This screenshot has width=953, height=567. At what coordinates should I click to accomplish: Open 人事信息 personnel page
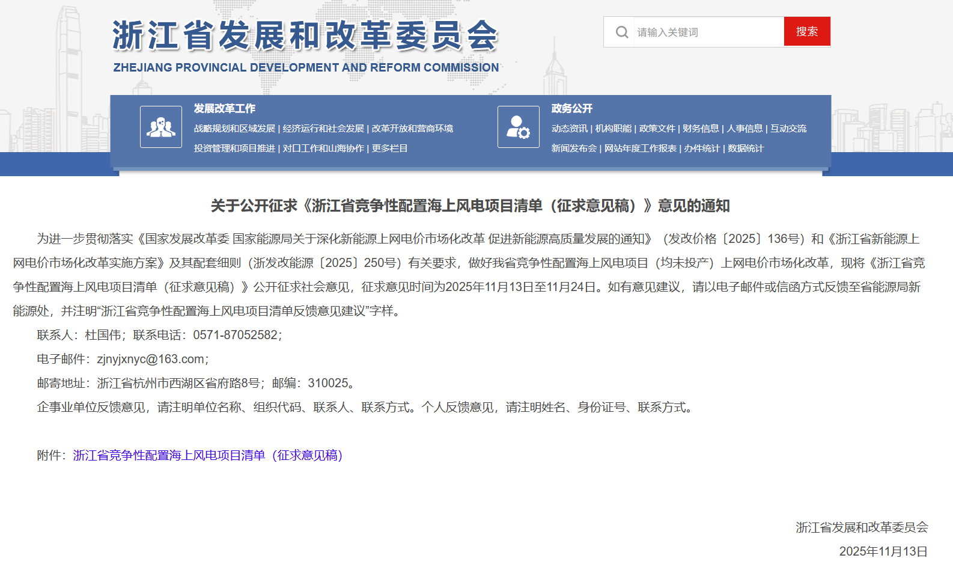coord(744,129)
